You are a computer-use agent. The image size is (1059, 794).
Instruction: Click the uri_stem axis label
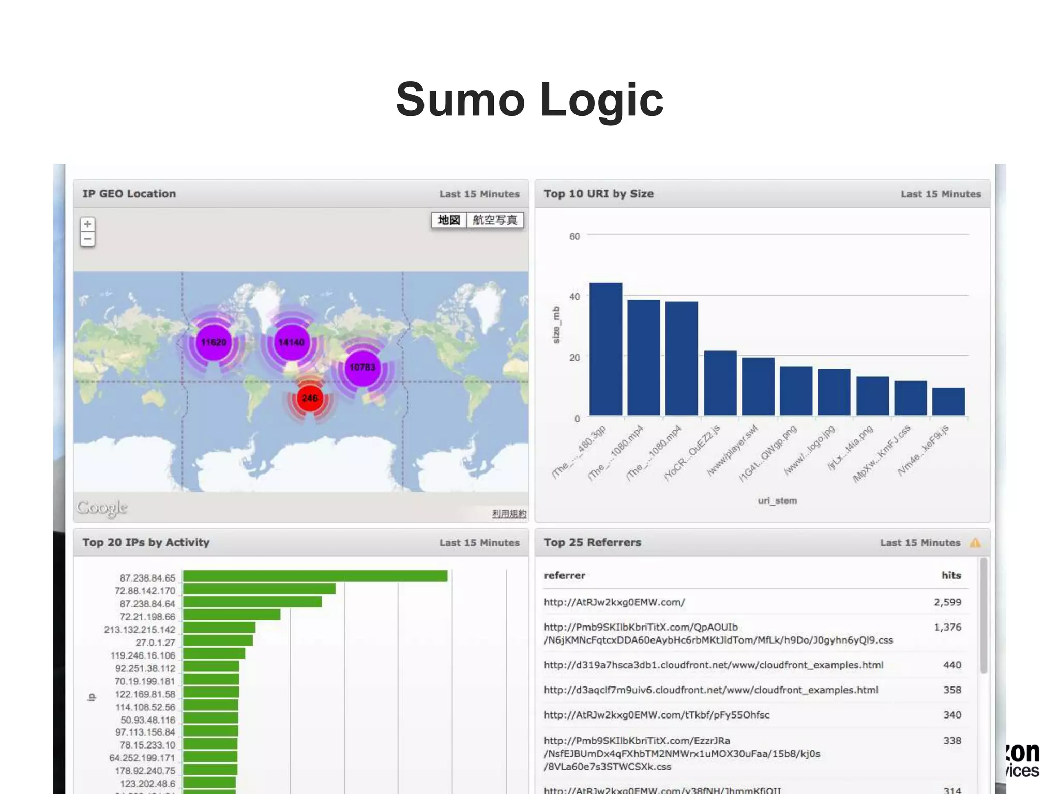tap(777, 501)
